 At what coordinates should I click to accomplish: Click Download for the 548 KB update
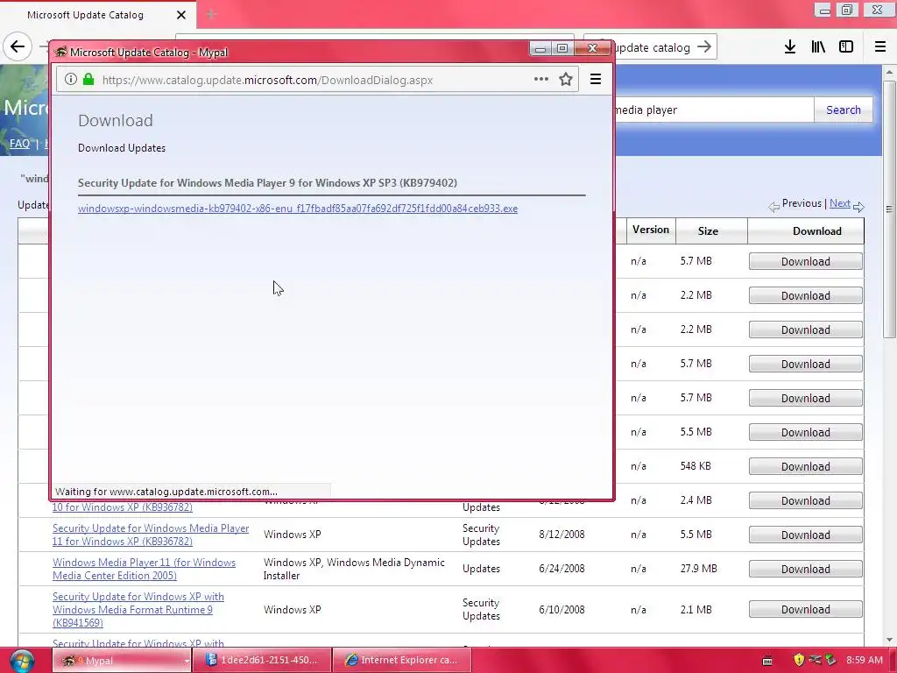806,466
